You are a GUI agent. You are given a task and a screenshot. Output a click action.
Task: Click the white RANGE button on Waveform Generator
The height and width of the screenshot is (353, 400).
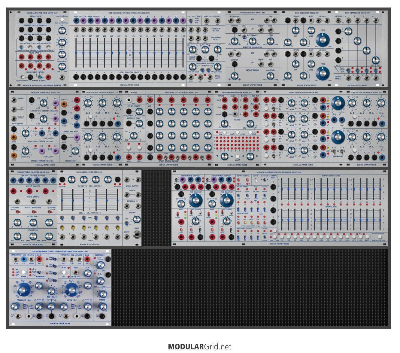(x=23, y=272)
